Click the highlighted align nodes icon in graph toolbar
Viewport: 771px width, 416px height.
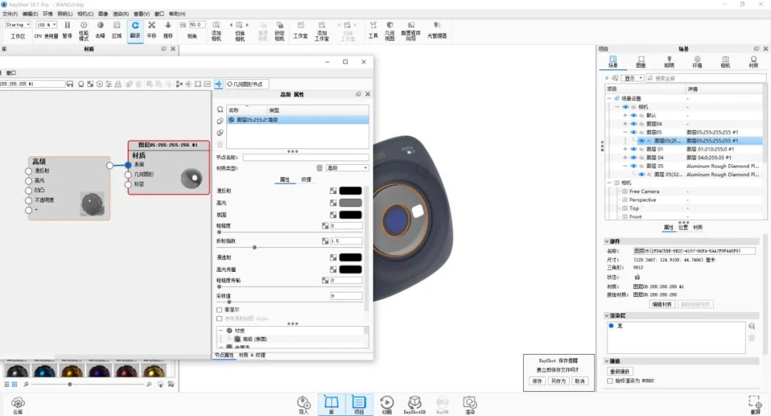click(x=218, y=84)
